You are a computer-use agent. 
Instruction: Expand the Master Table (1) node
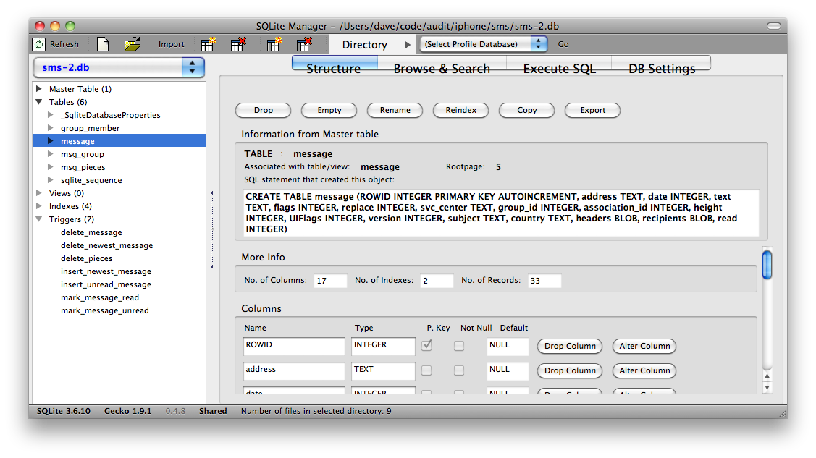coord(39,89)
